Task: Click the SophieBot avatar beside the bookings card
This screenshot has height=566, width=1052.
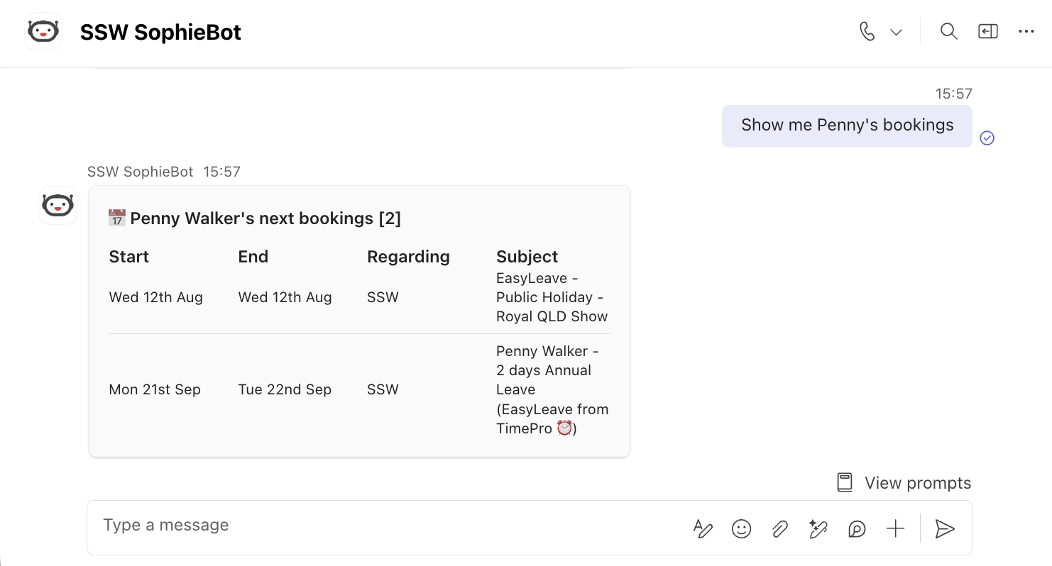Action: (x=57, y=206)
